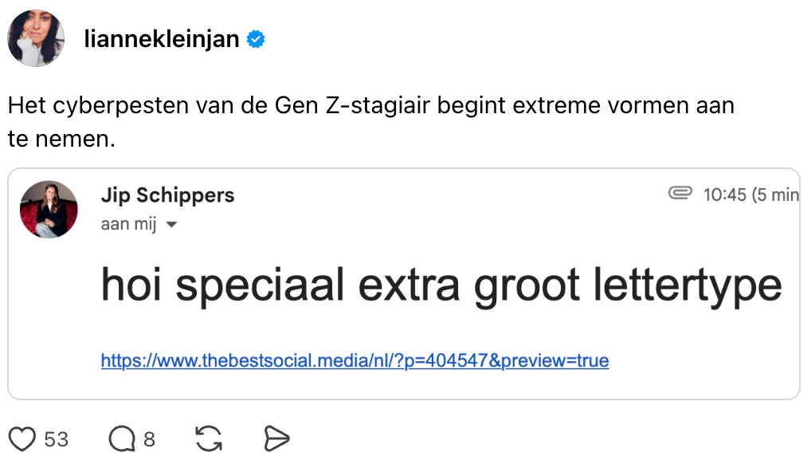Select sender name Jip Schippers
Image resolution: width=811 pixels, height=464 pixels.
pos(167,195)
